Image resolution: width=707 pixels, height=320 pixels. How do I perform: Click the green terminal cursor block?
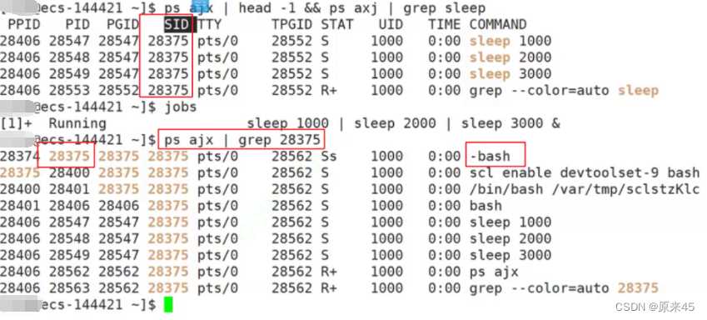click(x=168, y=304)
